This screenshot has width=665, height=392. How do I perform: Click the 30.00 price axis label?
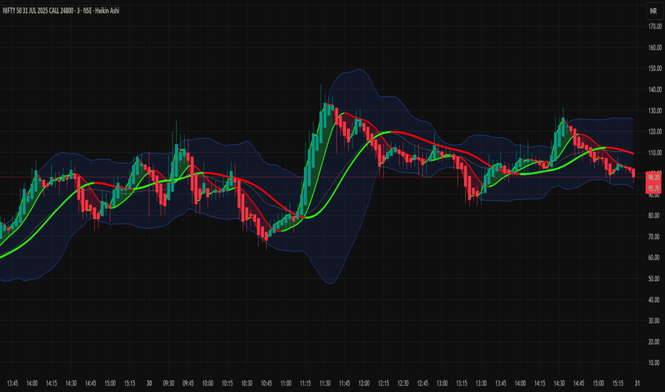(655, 321)
